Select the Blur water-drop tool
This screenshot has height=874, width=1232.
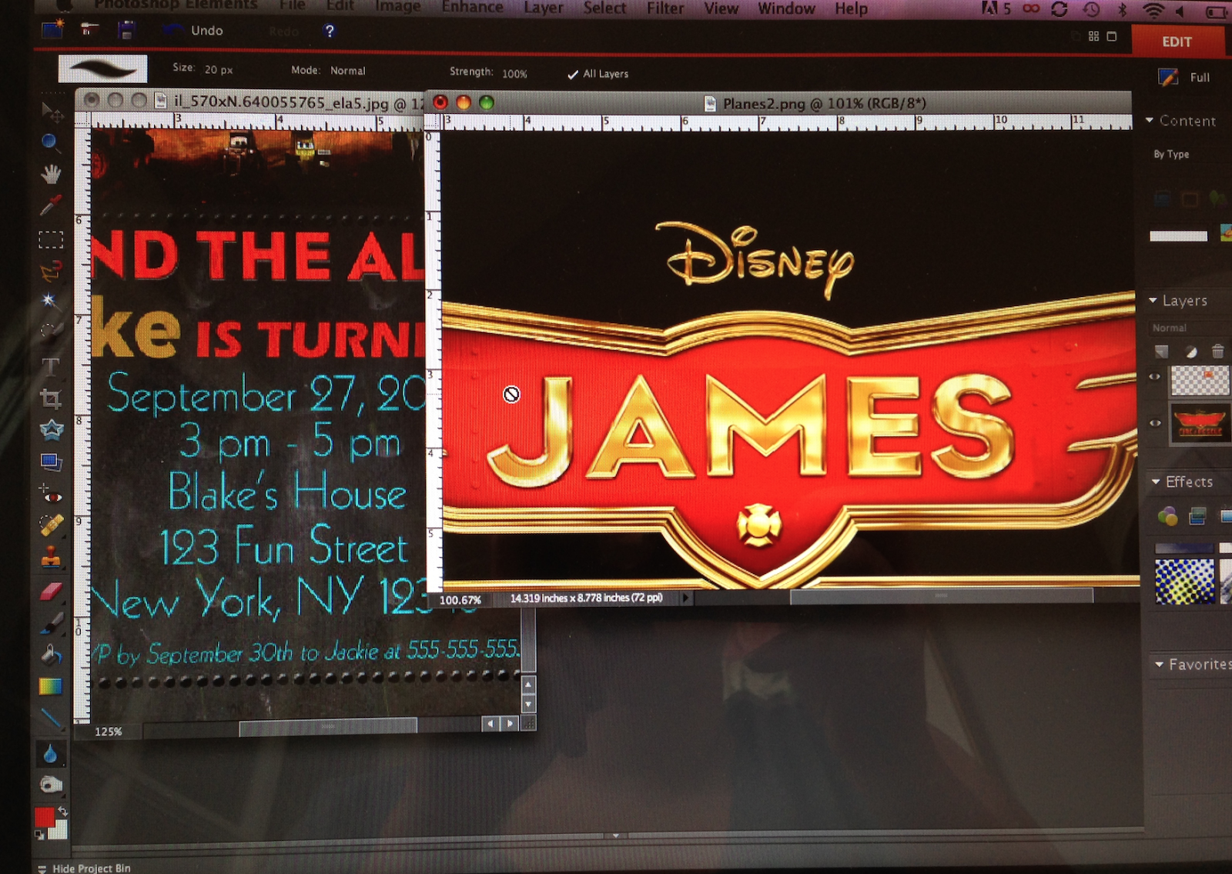pos(50,754)
